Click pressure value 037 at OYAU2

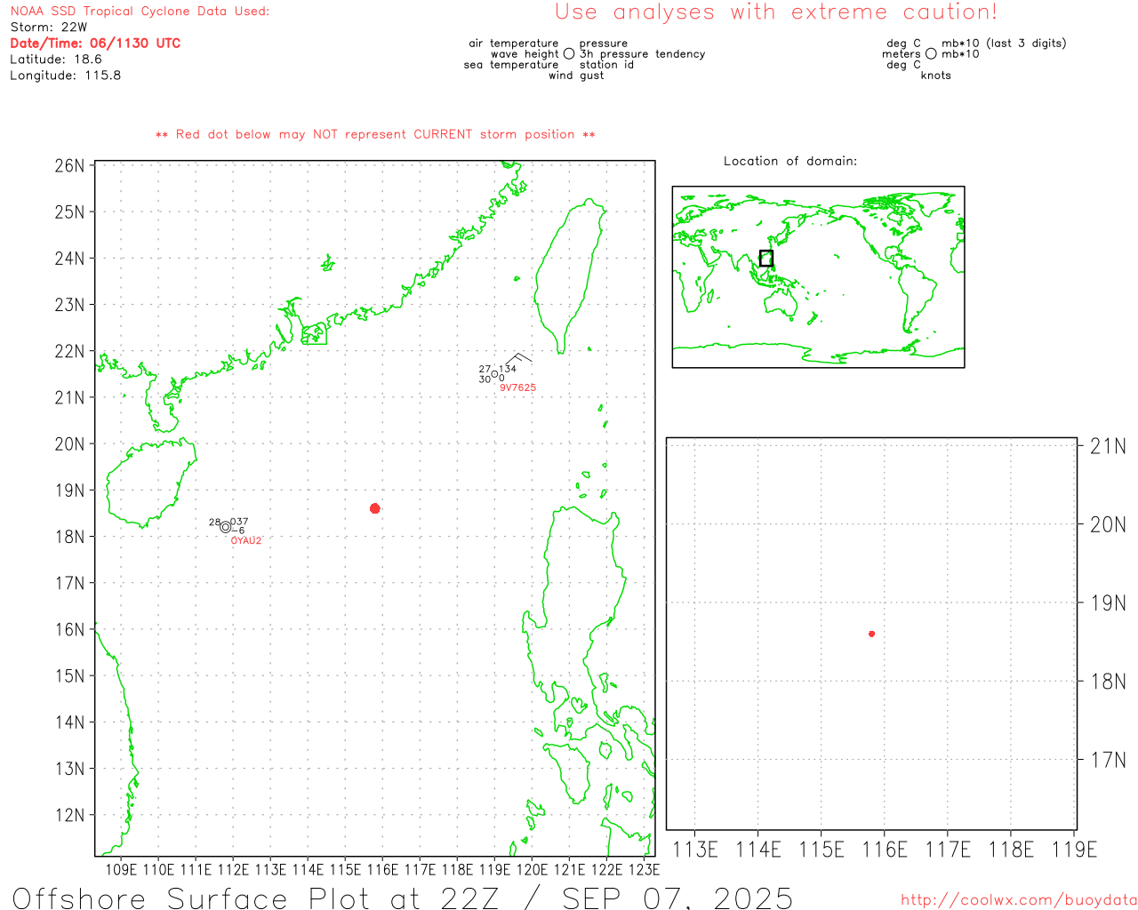239,522
